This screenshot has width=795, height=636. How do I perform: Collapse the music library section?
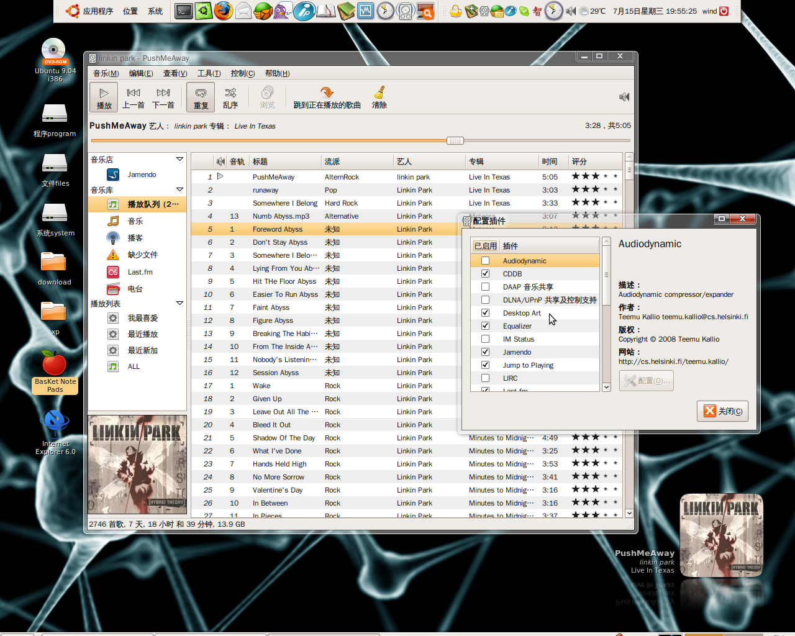click(179, 189)
